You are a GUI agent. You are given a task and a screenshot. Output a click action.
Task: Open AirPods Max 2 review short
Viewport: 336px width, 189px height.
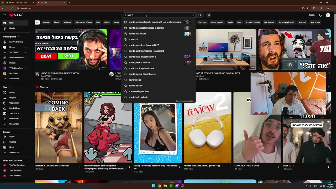point(208,128)
